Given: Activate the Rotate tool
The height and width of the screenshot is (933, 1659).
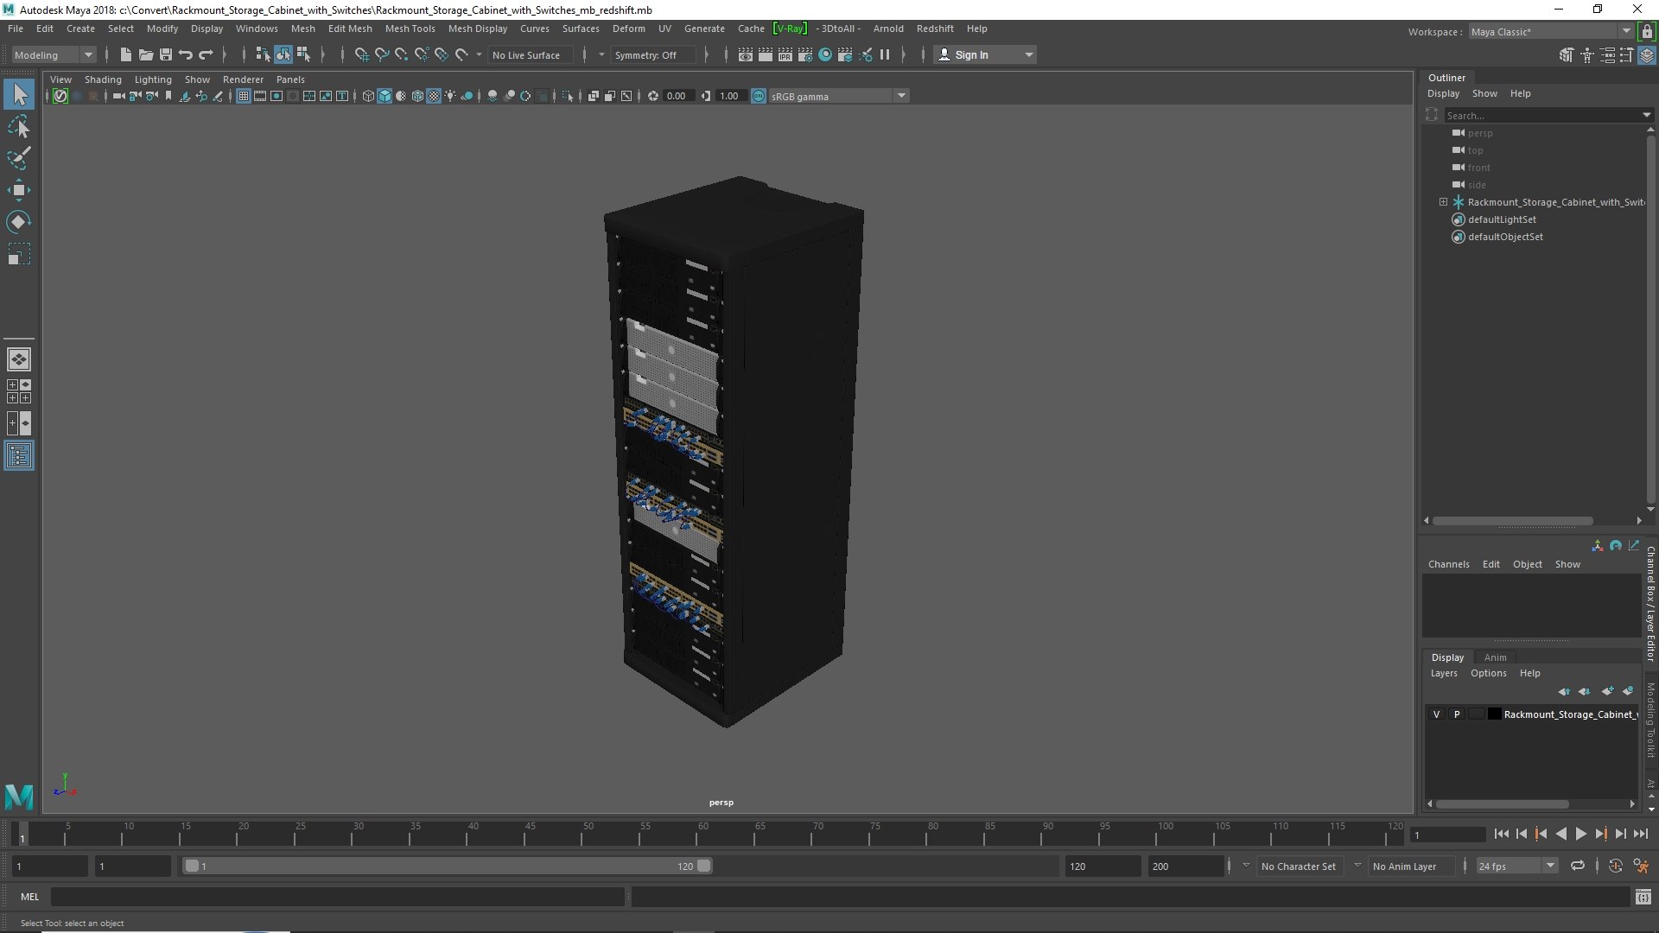Looking at the screenshot, I should [x=19, y=222].
